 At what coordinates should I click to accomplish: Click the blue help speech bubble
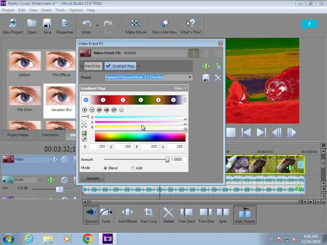click(309, 25)
